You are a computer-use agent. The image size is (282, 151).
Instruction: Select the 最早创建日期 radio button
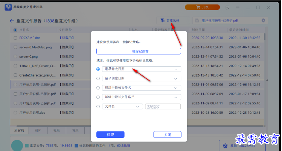(98, 78)
